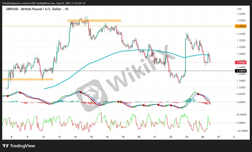Click the 1.35800 price scale label
This screenshot has height=152, width=252.
(x=241, y=21)
